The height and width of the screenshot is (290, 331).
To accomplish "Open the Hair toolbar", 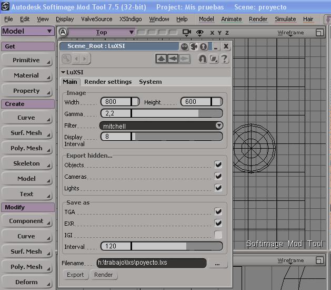I will pyautogui.click(x=308, y=20).
